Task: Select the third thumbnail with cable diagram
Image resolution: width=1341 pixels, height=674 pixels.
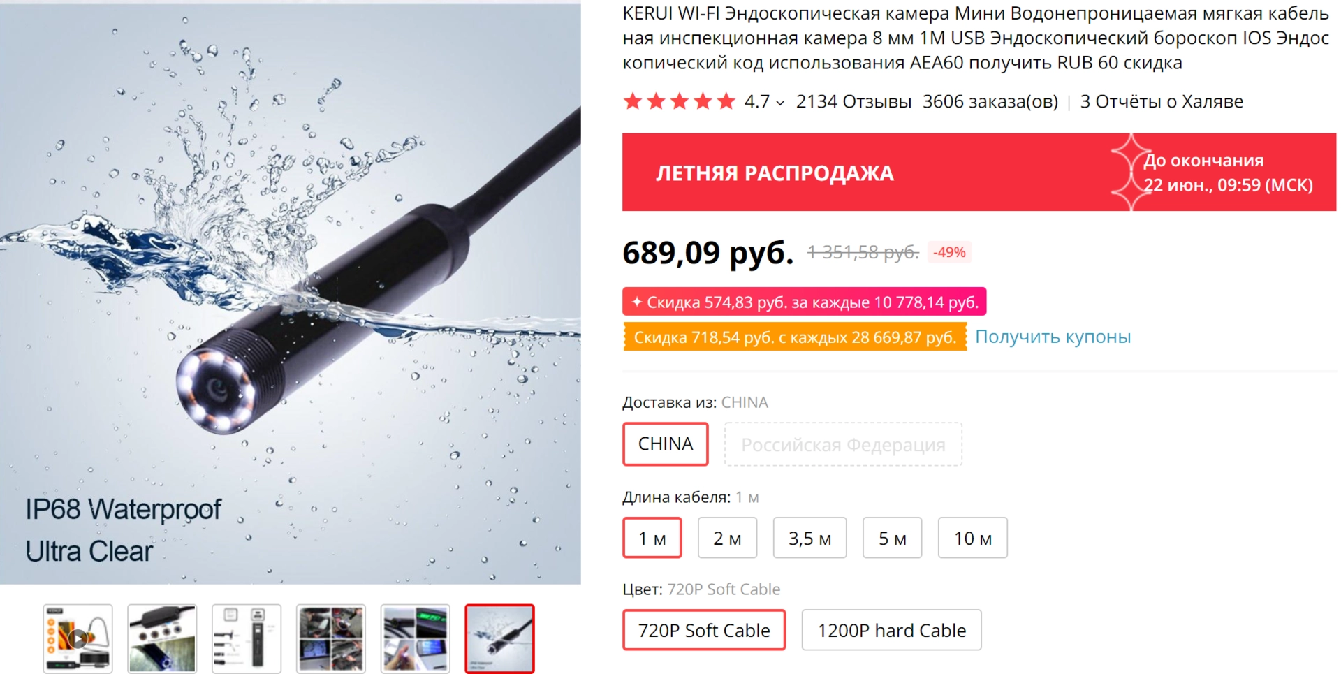Action: (247, 638)
